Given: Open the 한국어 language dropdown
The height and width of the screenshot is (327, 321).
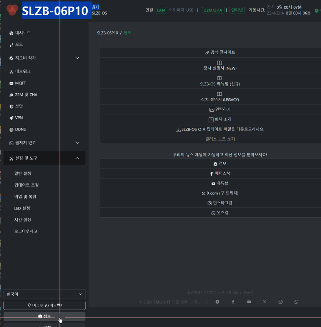Looking at the screenshot, I should click(45, 294).
